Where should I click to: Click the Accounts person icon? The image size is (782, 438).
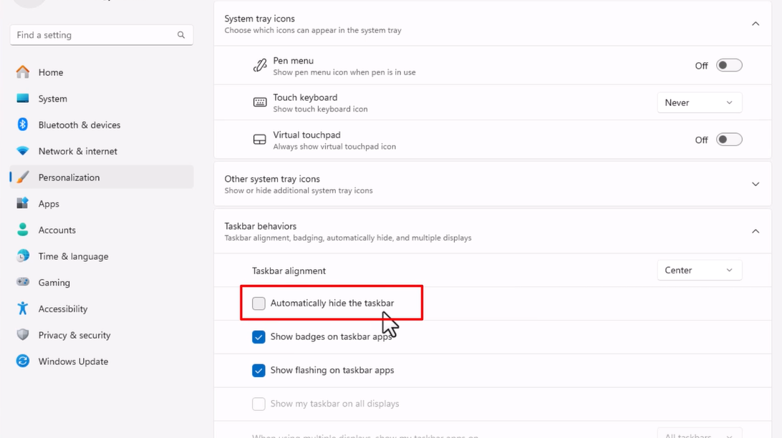[x=23, y=230]
